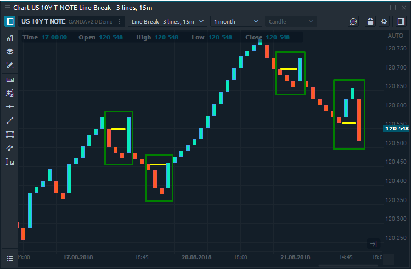Toggle AUTO price scale mode

[x=395, y=36]
